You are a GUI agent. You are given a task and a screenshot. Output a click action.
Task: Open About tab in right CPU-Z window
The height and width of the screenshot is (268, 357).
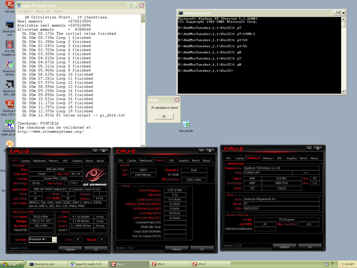coord(314,158)
